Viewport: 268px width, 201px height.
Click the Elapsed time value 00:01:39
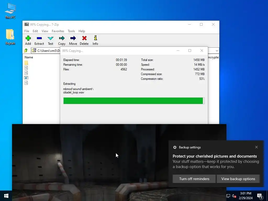pos(121,60)
